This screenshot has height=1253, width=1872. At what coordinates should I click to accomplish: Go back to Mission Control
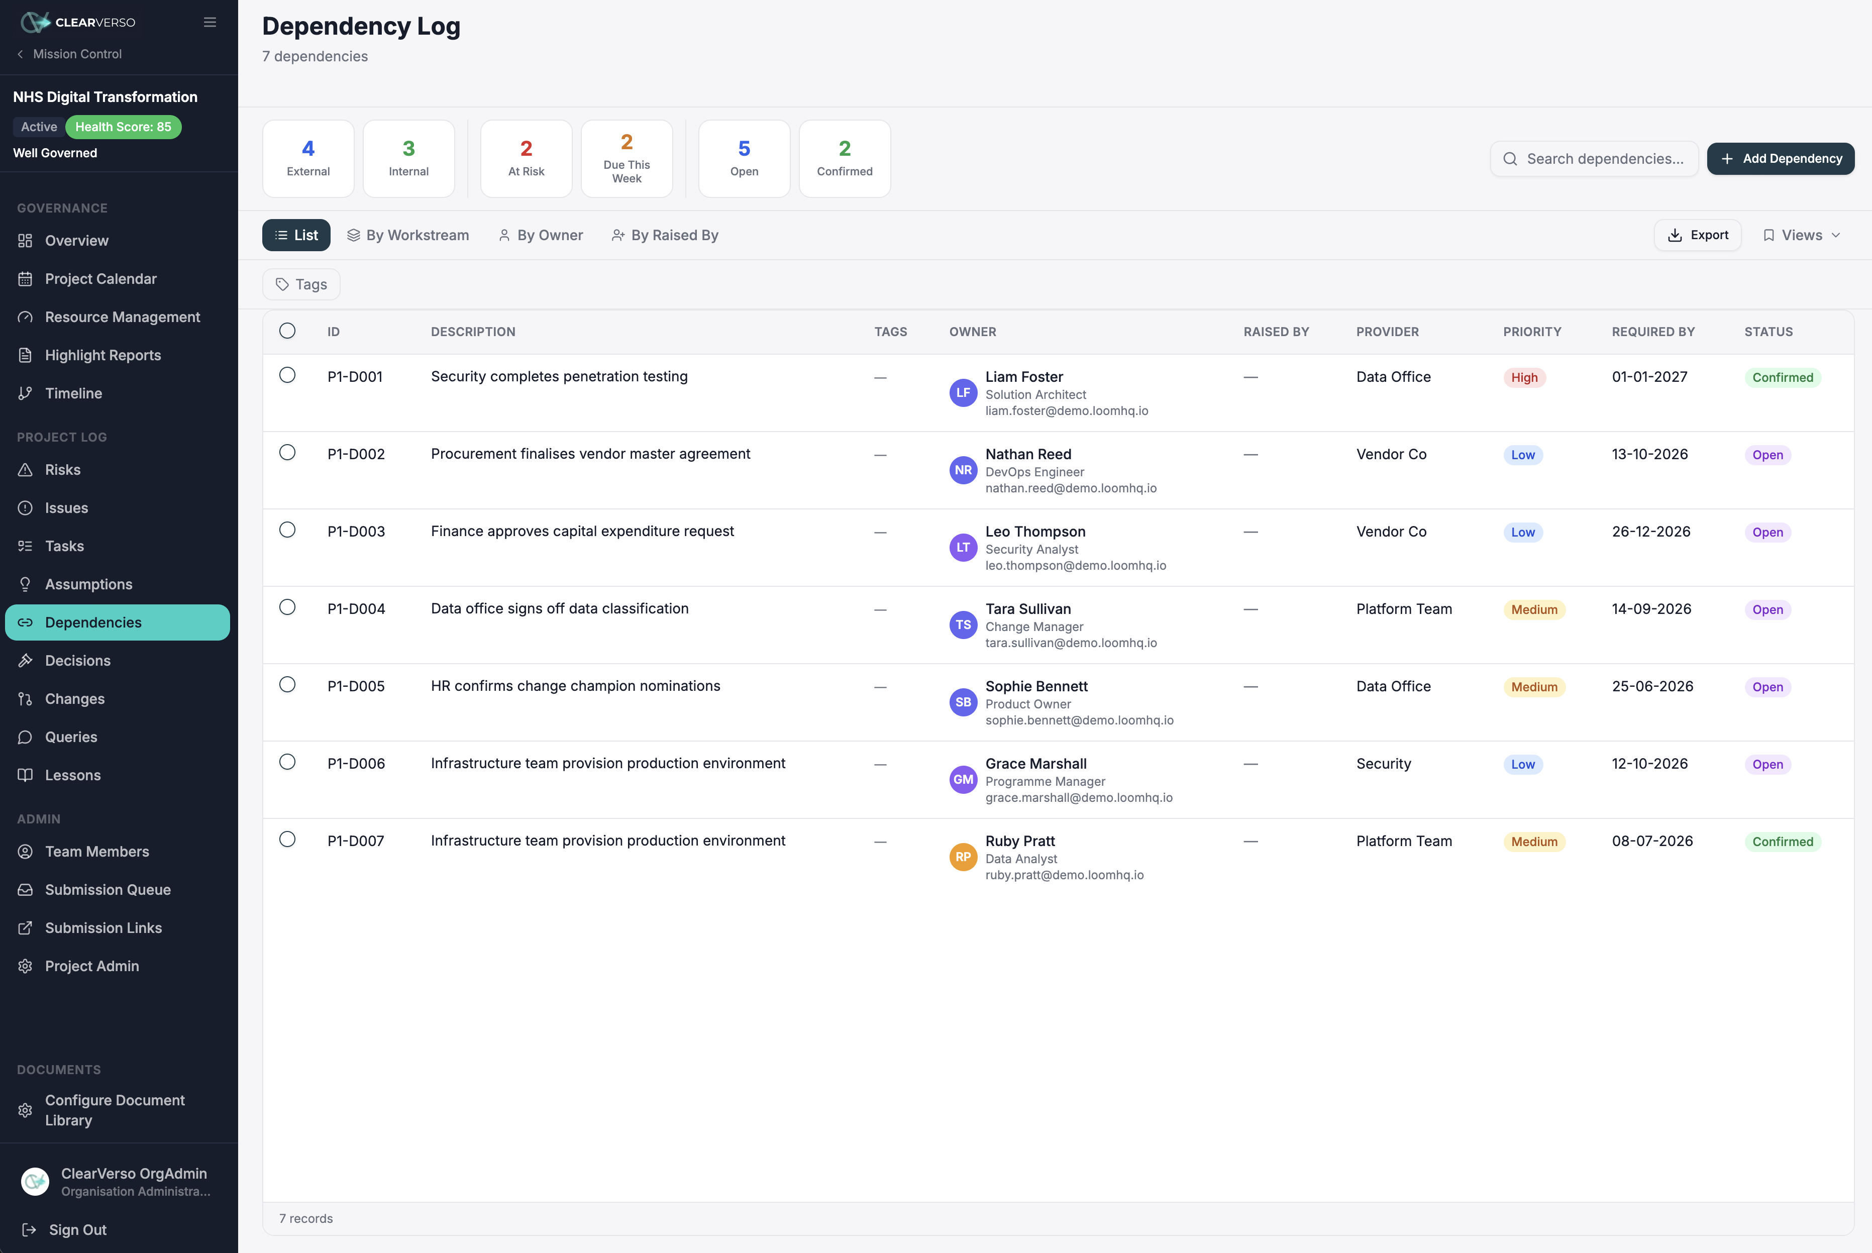[x=69, y=54]
